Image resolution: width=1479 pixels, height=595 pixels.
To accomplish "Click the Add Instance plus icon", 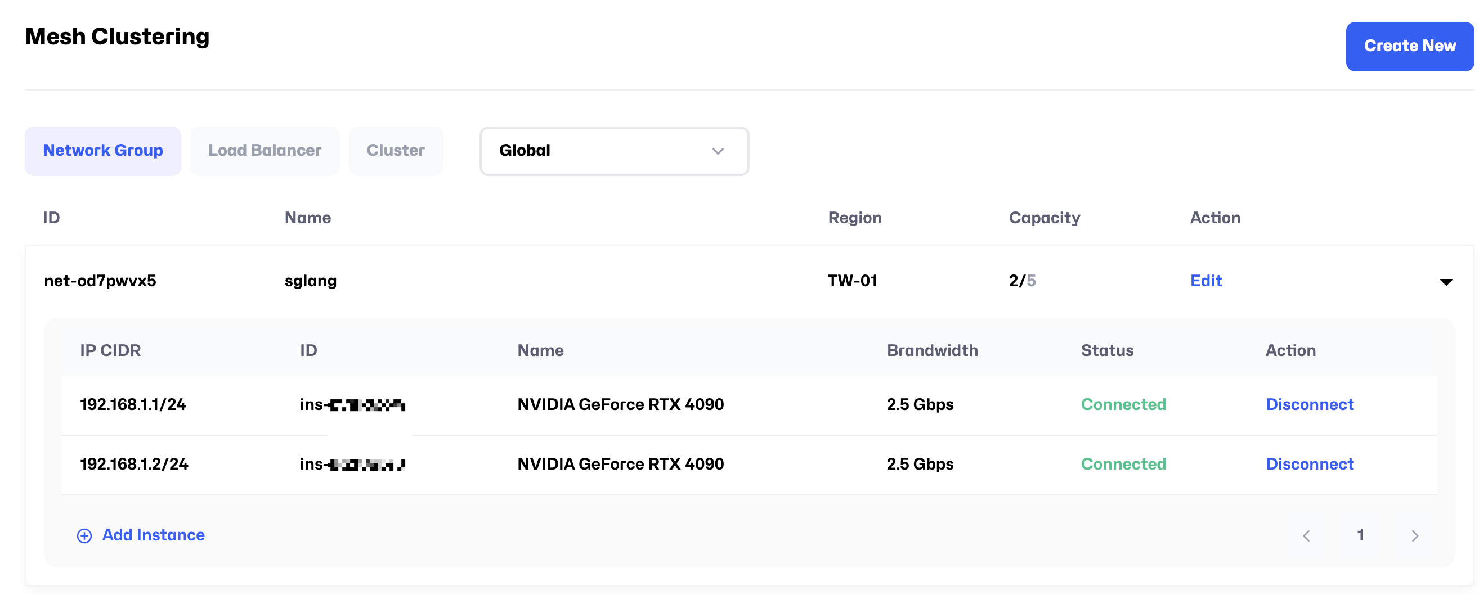I will pos(84,535).
